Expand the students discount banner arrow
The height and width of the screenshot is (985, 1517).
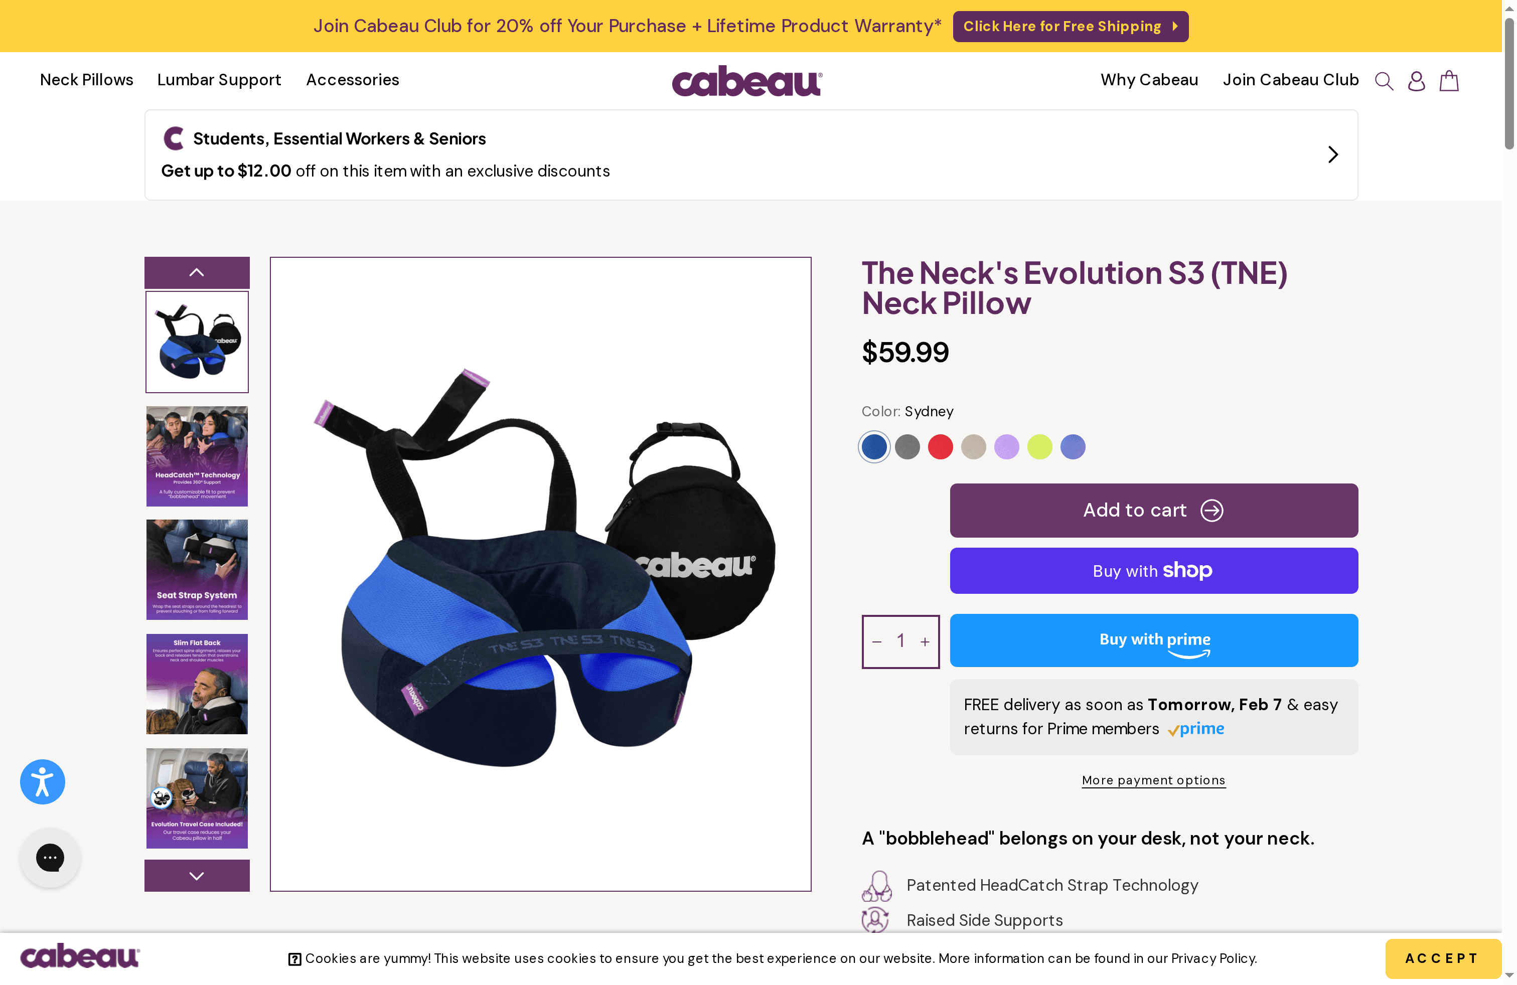coord(1332,154)
